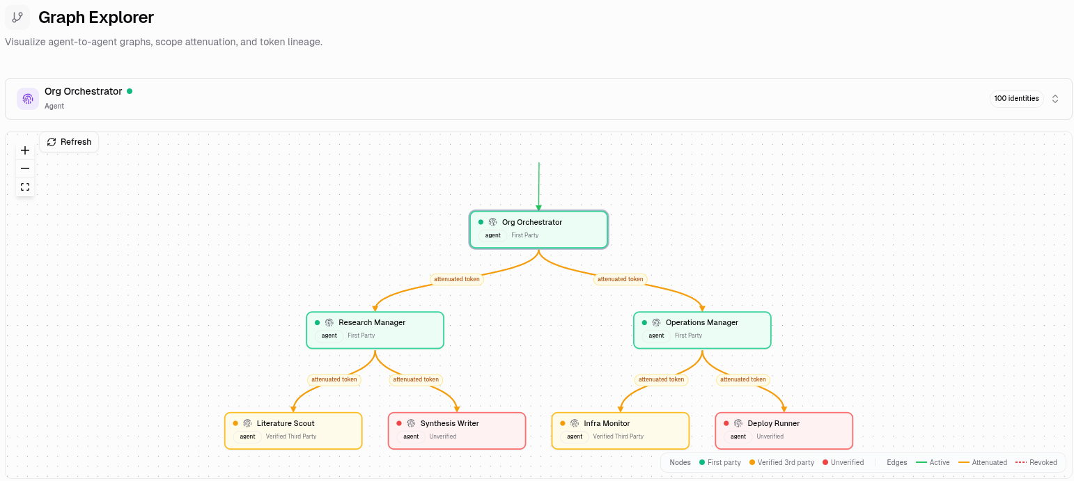Click Agent subtitle under Org Orchestrator header
1074x481 pixels.
[x=54, y=106]
